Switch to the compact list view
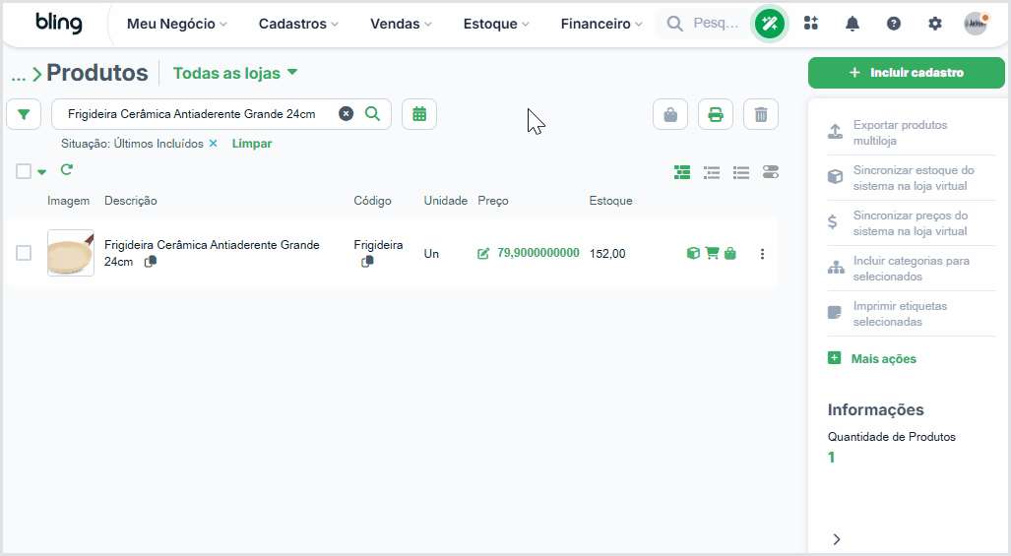The width and height of the screenshot is (1011, 556). (741, 172)
